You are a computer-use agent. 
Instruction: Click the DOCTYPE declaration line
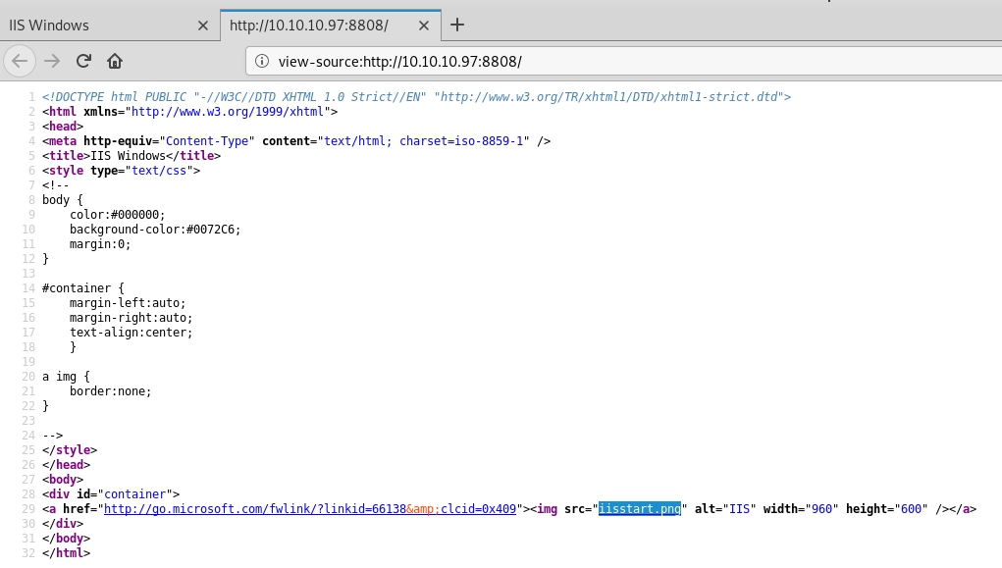tap(417, 97)
